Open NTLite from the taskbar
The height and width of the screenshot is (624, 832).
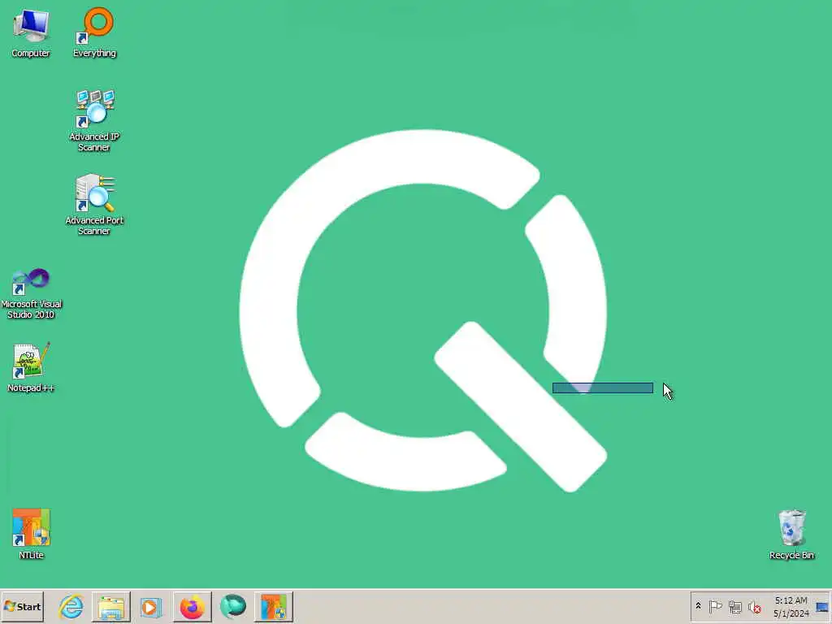click(274, 606)
